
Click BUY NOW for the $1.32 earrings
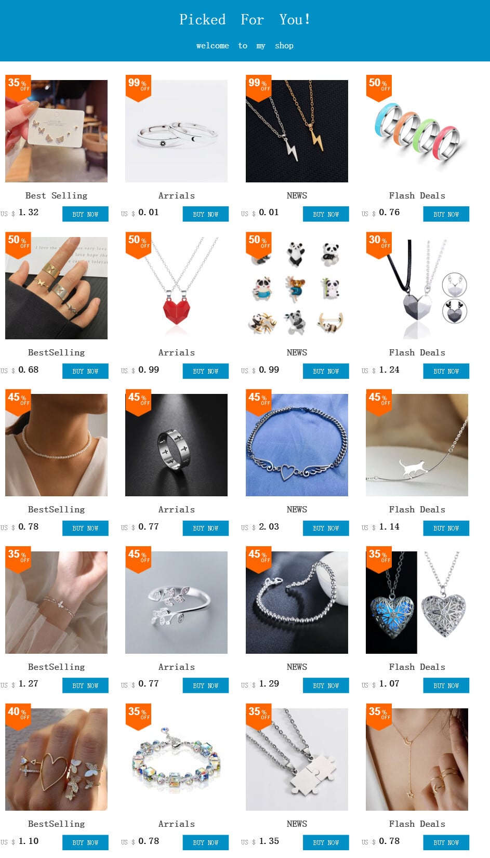coord(85,214)
